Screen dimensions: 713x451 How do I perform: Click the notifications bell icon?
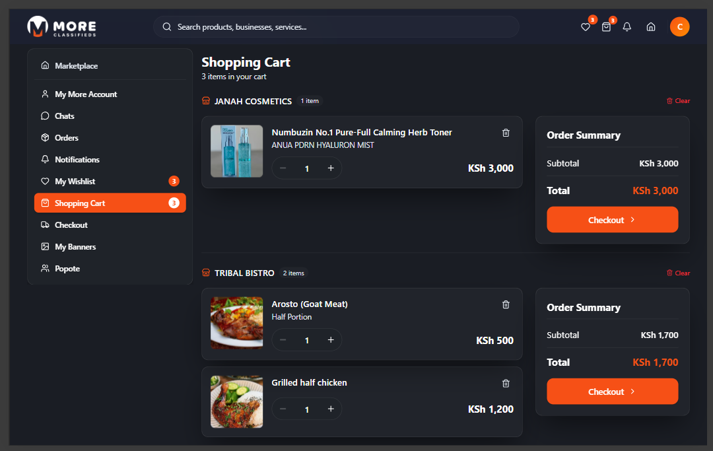(x=627, y=27)
